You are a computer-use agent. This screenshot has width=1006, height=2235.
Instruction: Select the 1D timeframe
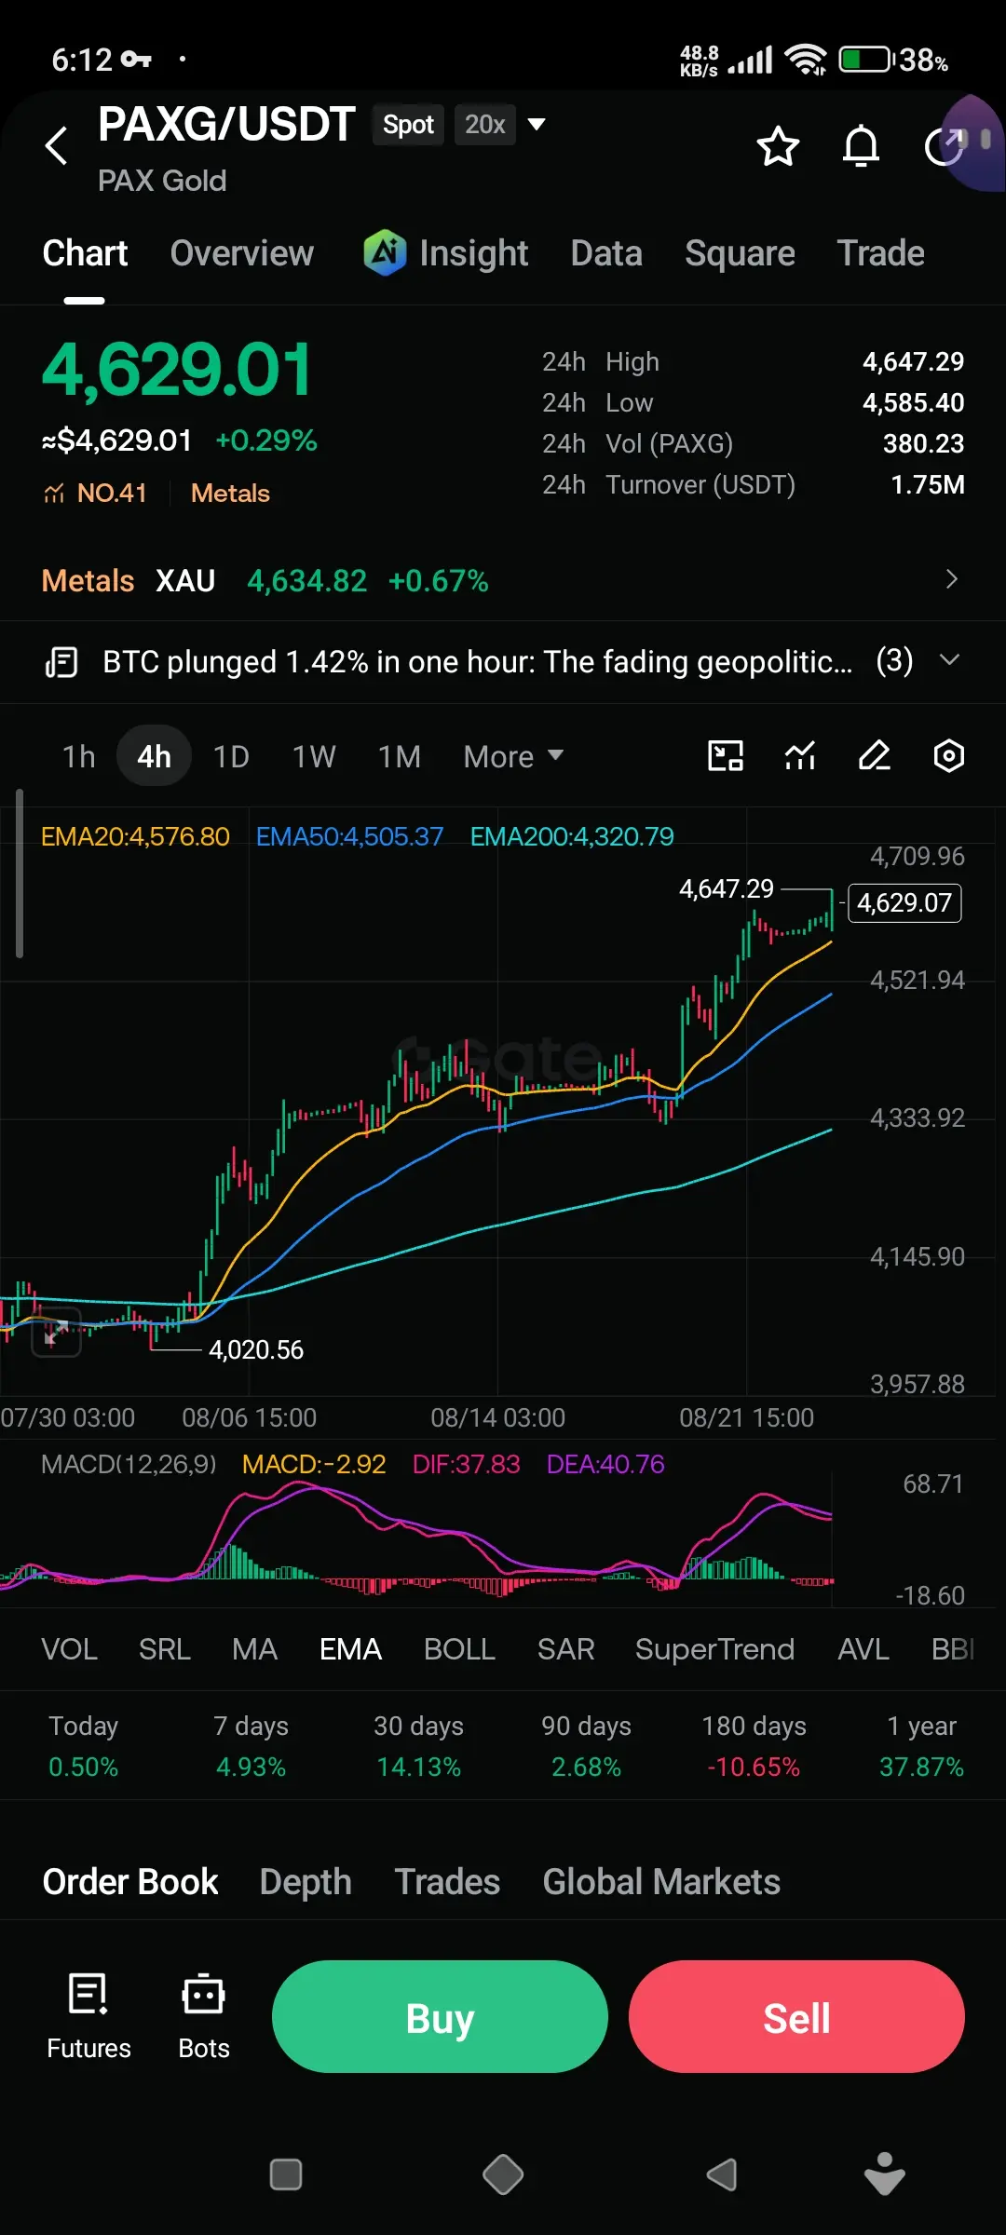(231, 756)
